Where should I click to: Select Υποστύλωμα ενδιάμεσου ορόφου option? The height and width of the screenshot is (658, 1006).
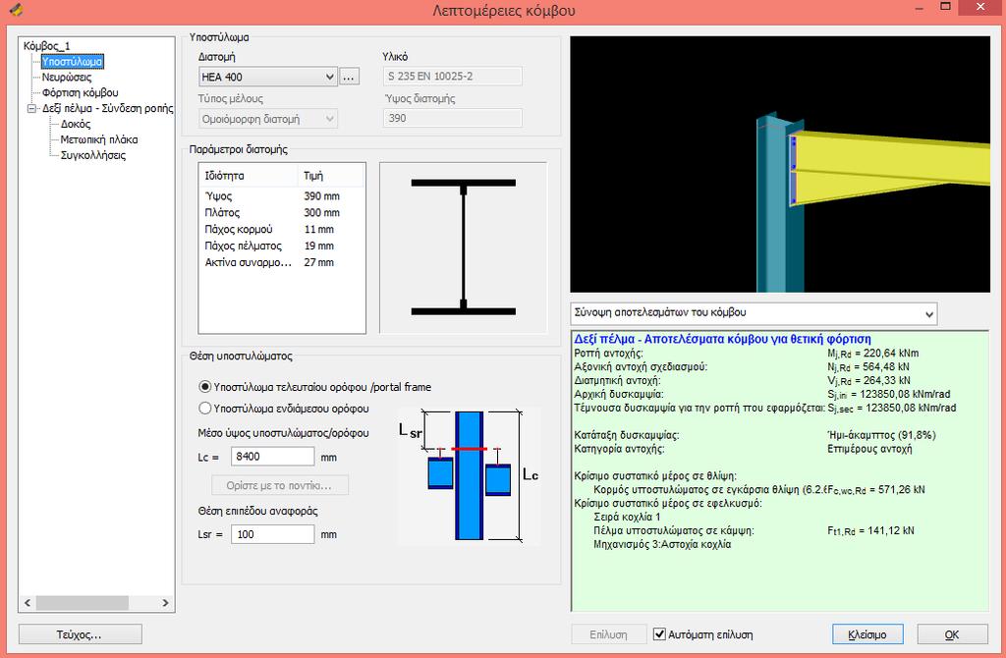click(284, 408)
